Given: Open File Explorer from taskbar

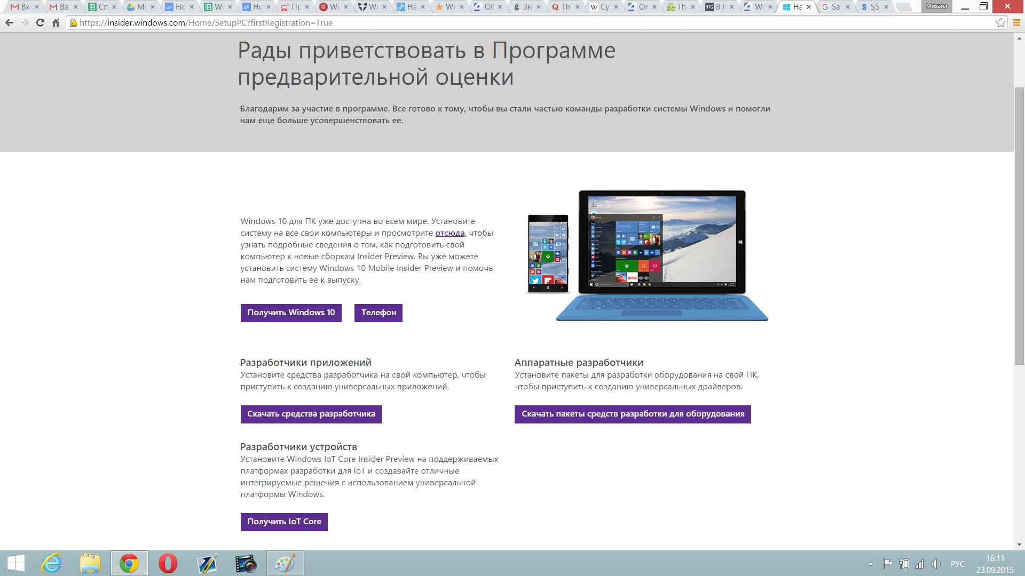Looking at the screenshot, I should click(90, 563).
